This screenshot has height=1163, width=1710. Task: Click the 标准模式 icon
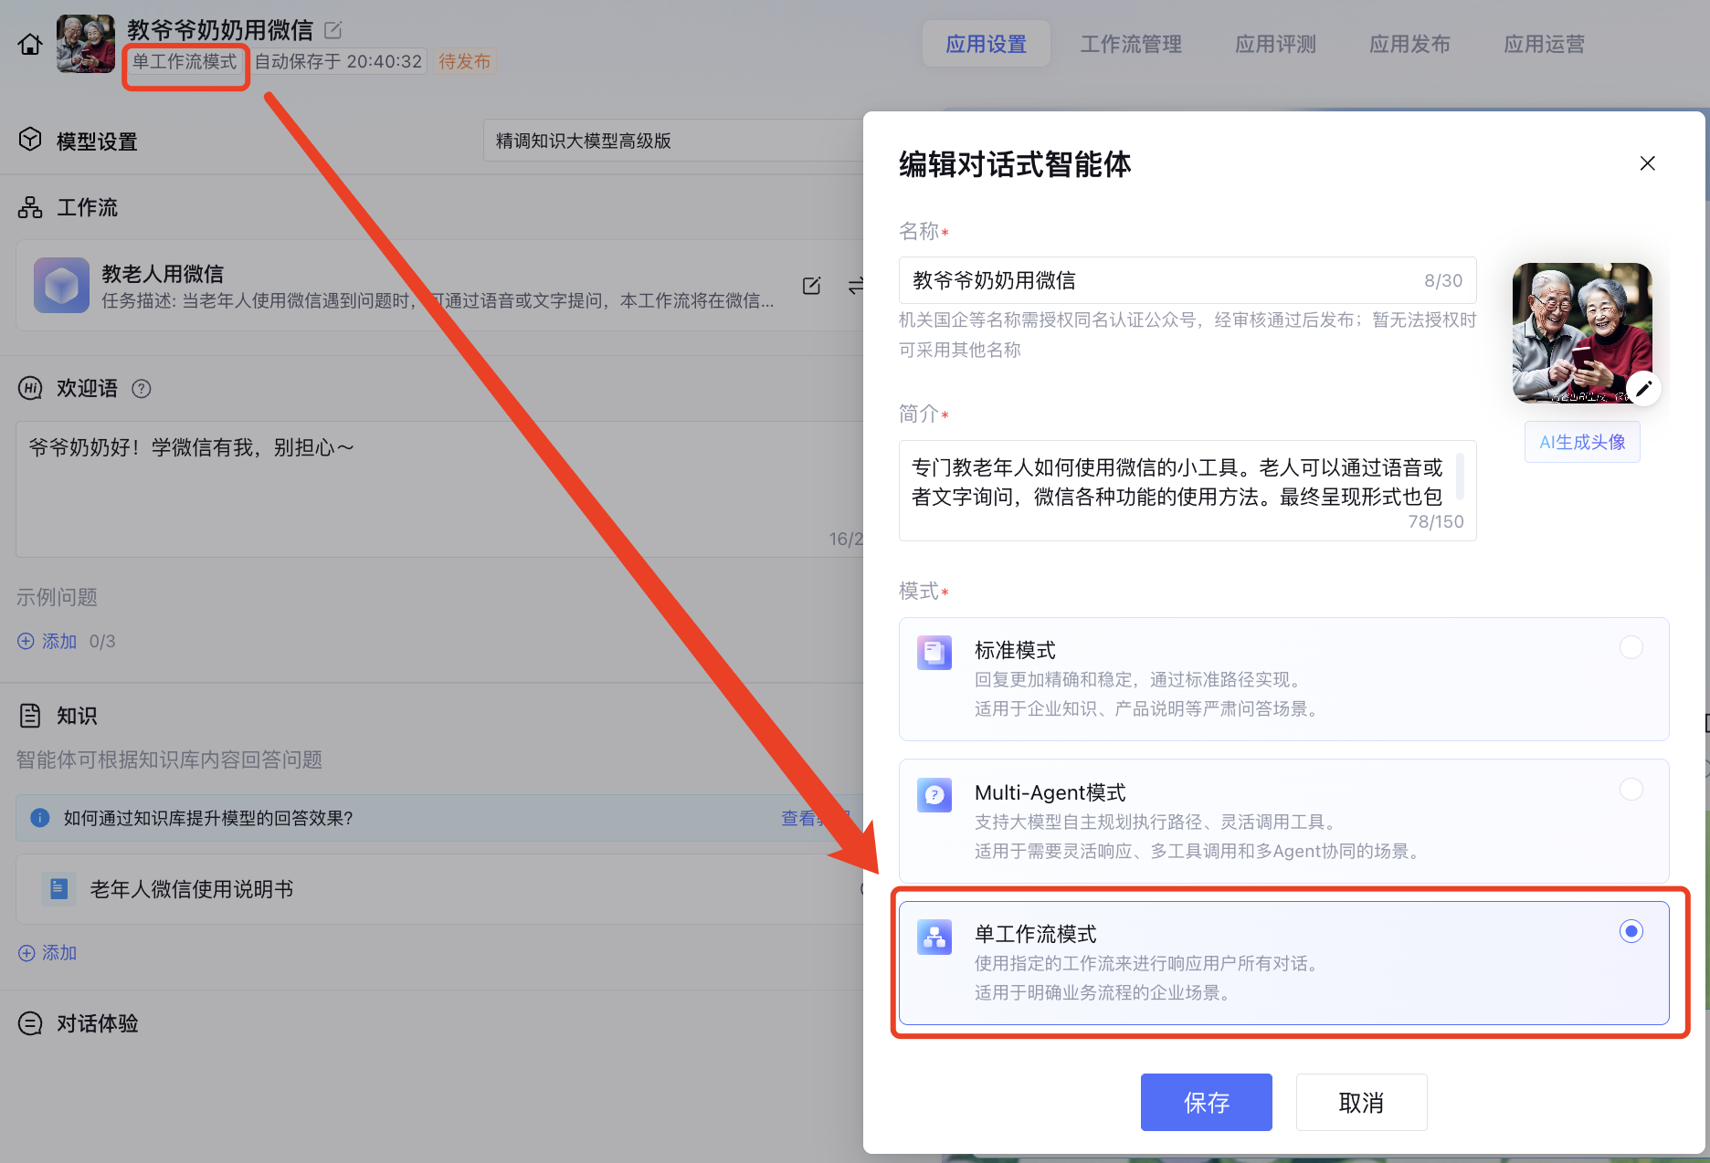pos(934,653)
